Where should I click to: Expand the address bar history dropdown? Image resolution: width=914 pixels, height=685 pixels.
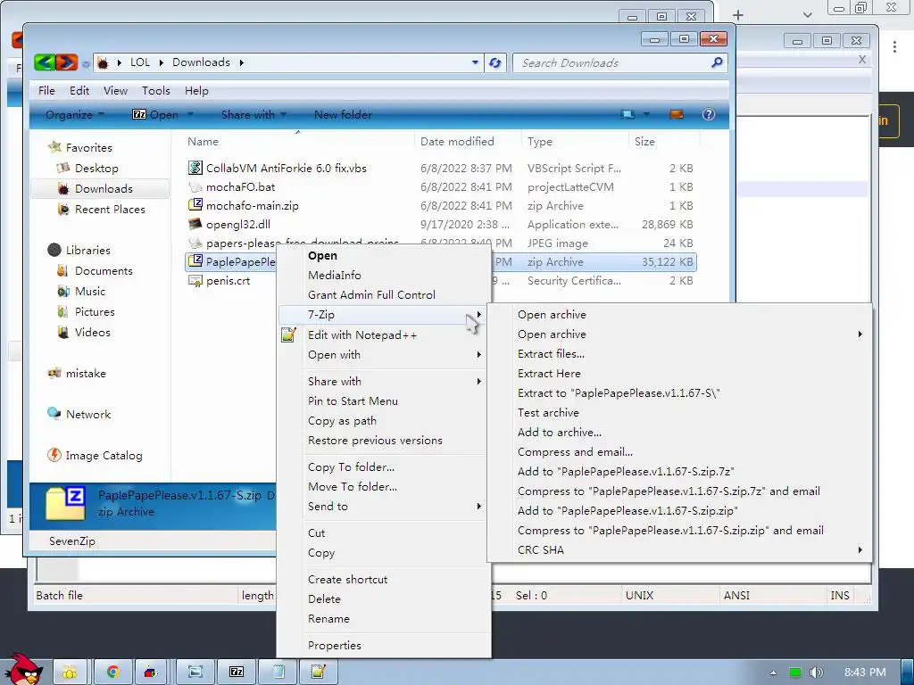pos(475,62)
